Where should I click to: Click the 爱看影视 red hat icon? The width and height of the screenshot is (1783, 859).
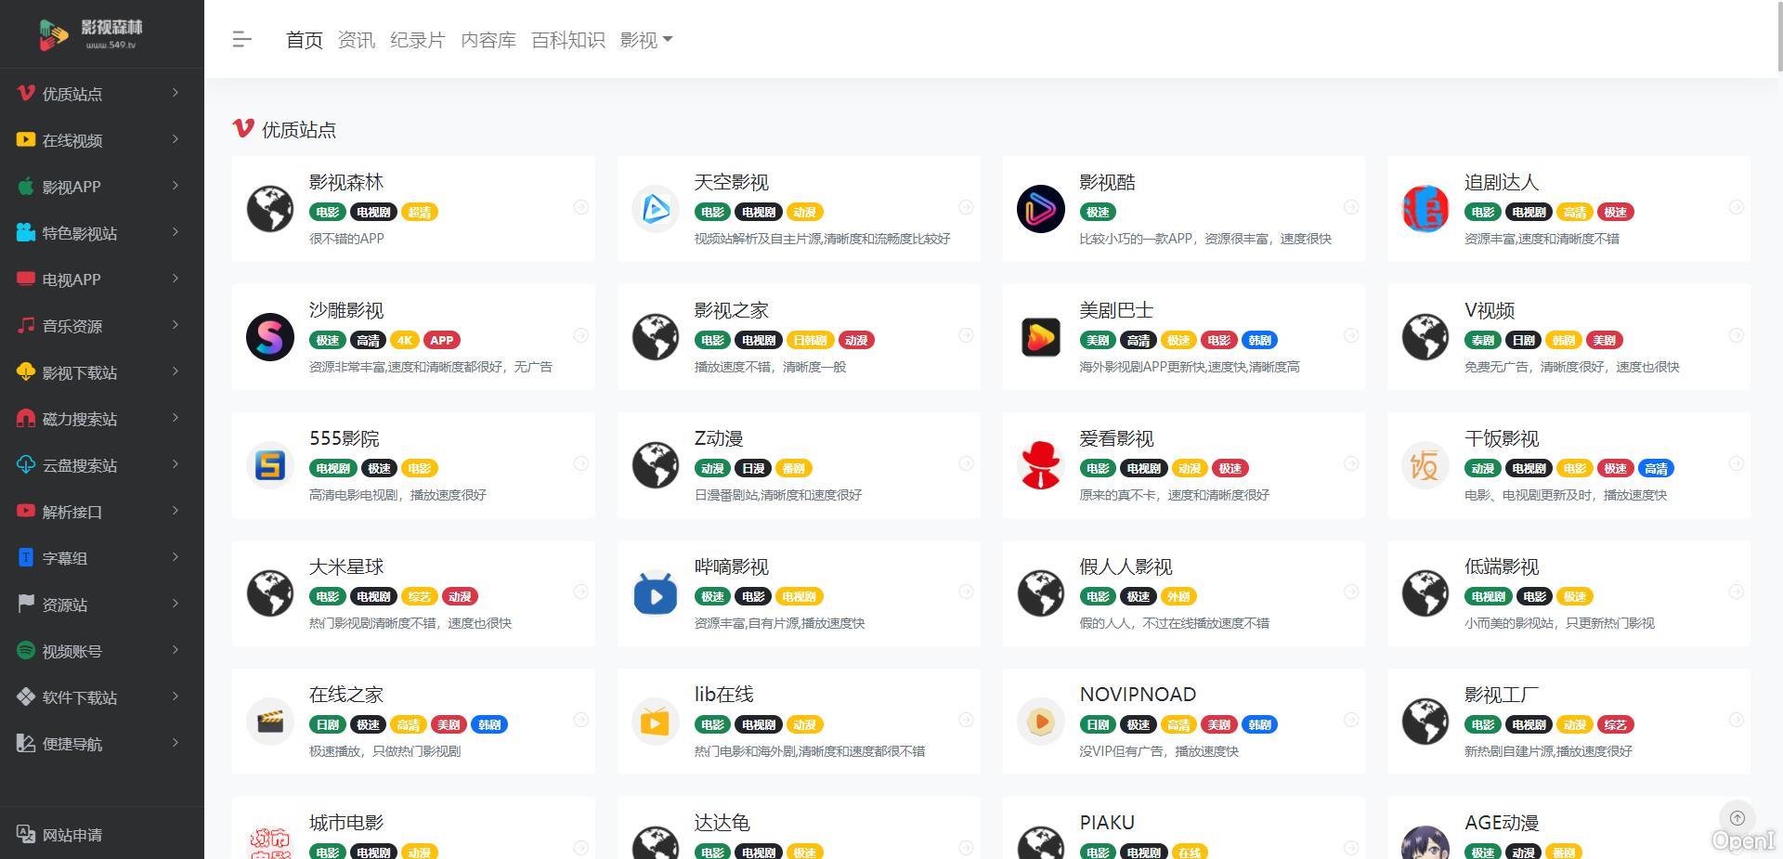1040,464
